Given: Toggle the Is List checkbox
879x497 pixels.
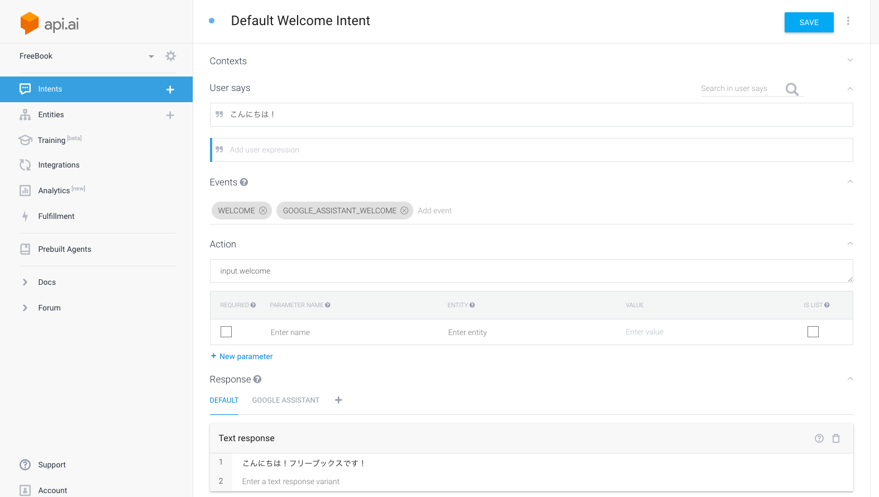Looking at the screenshot, I should pyautogui.click(x=813, y=332).
